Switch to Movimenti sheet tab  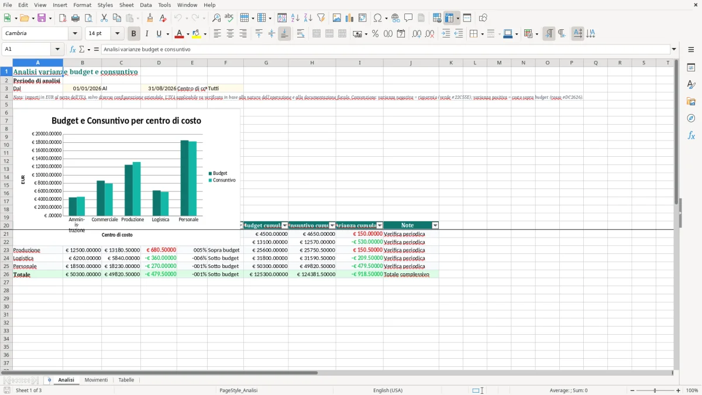96,380
